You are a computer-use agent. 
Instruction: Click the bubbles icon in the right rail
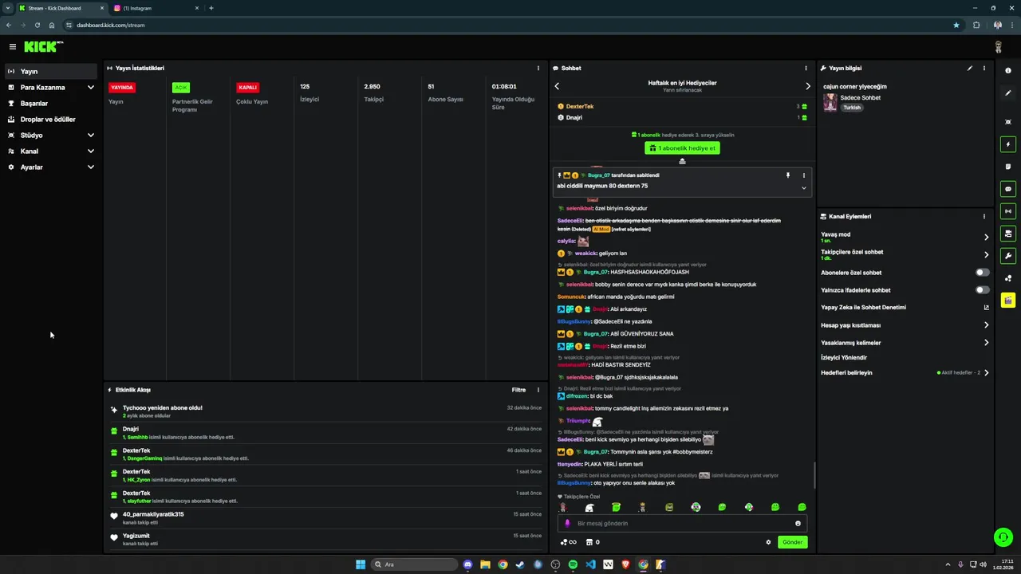click(1008, 278)
